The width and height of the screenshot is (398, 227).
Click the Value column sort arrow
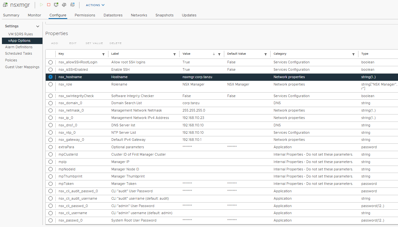click(x=214, y=54)
